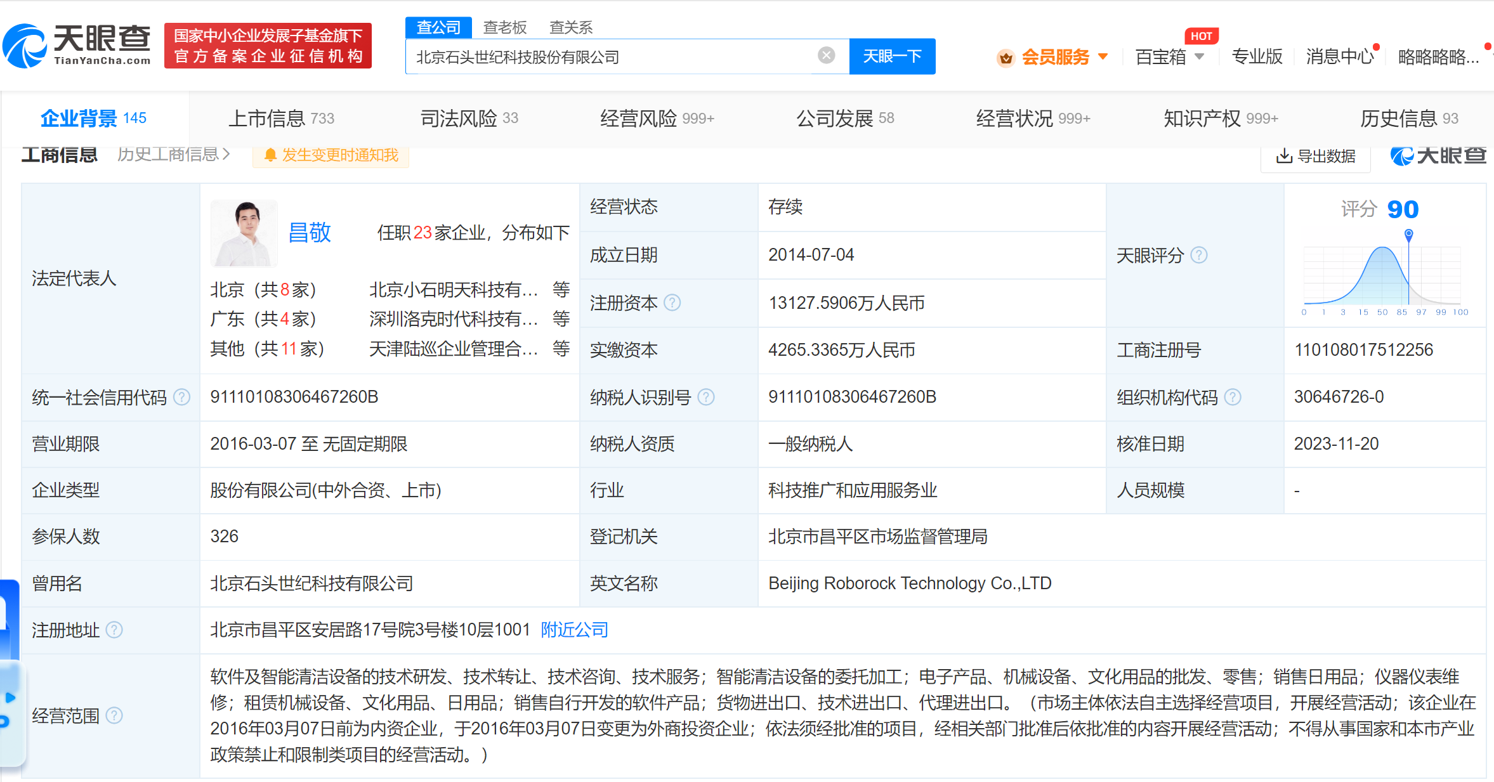Image resolution: width=1494 pixels, height=782 pixels.
Task: Select the 查公司 search tab
Action: pos(438,27)
